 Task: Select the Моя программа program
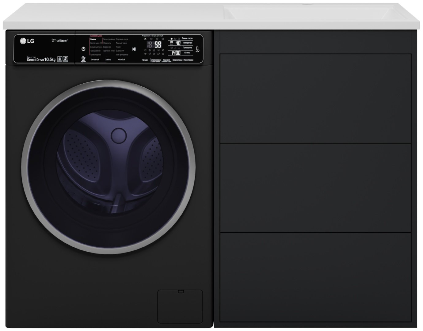coord(122,55)
